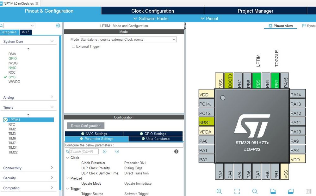Switch to the Pinout view tab
The image size is (316, 196).
pyautogui.click(x=281, y=26)
